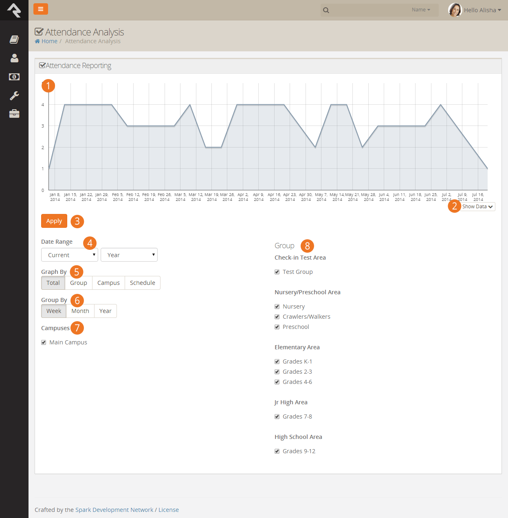Uncheck Grades 9-12 checkbox
This screenshot has width=508, height=518.
pos(277,451)
